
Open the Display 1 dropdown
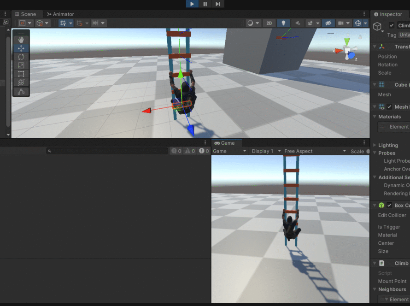pyautogui.click(x=266, y=151)
